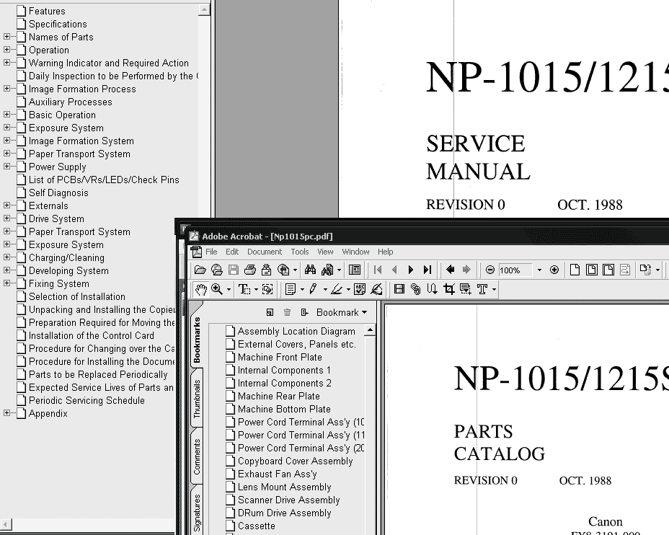Screen dimensions: 669x535
Task: Expand the Fixing System bookmark
Action: pyautogui.click(x=6, y=283)
